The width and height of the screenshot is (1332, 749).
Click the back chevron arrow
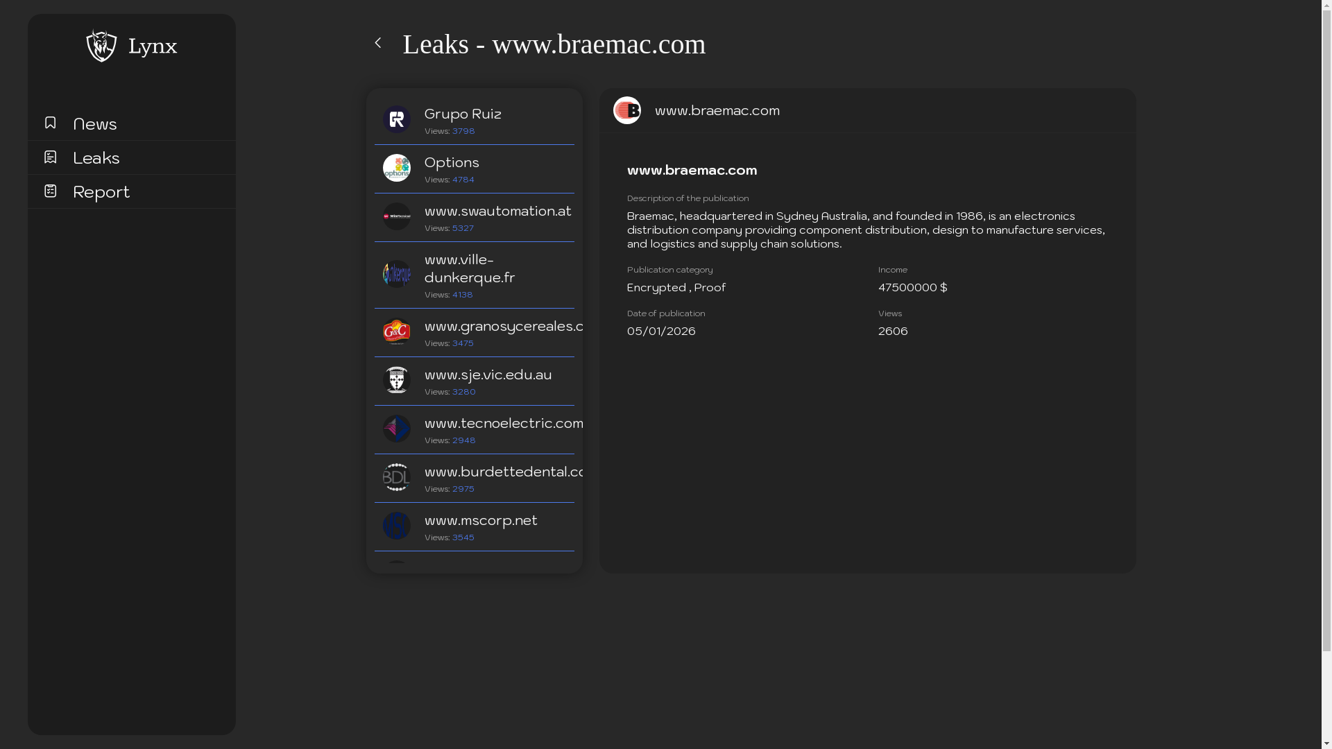click(x=378, y=43)
